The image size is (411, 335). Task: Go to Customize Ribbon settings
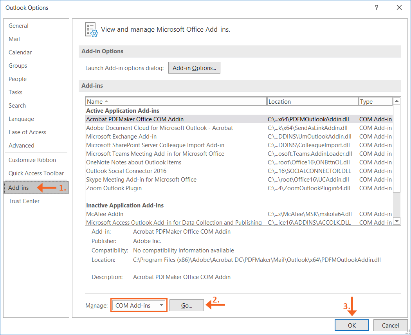(32, 160)
